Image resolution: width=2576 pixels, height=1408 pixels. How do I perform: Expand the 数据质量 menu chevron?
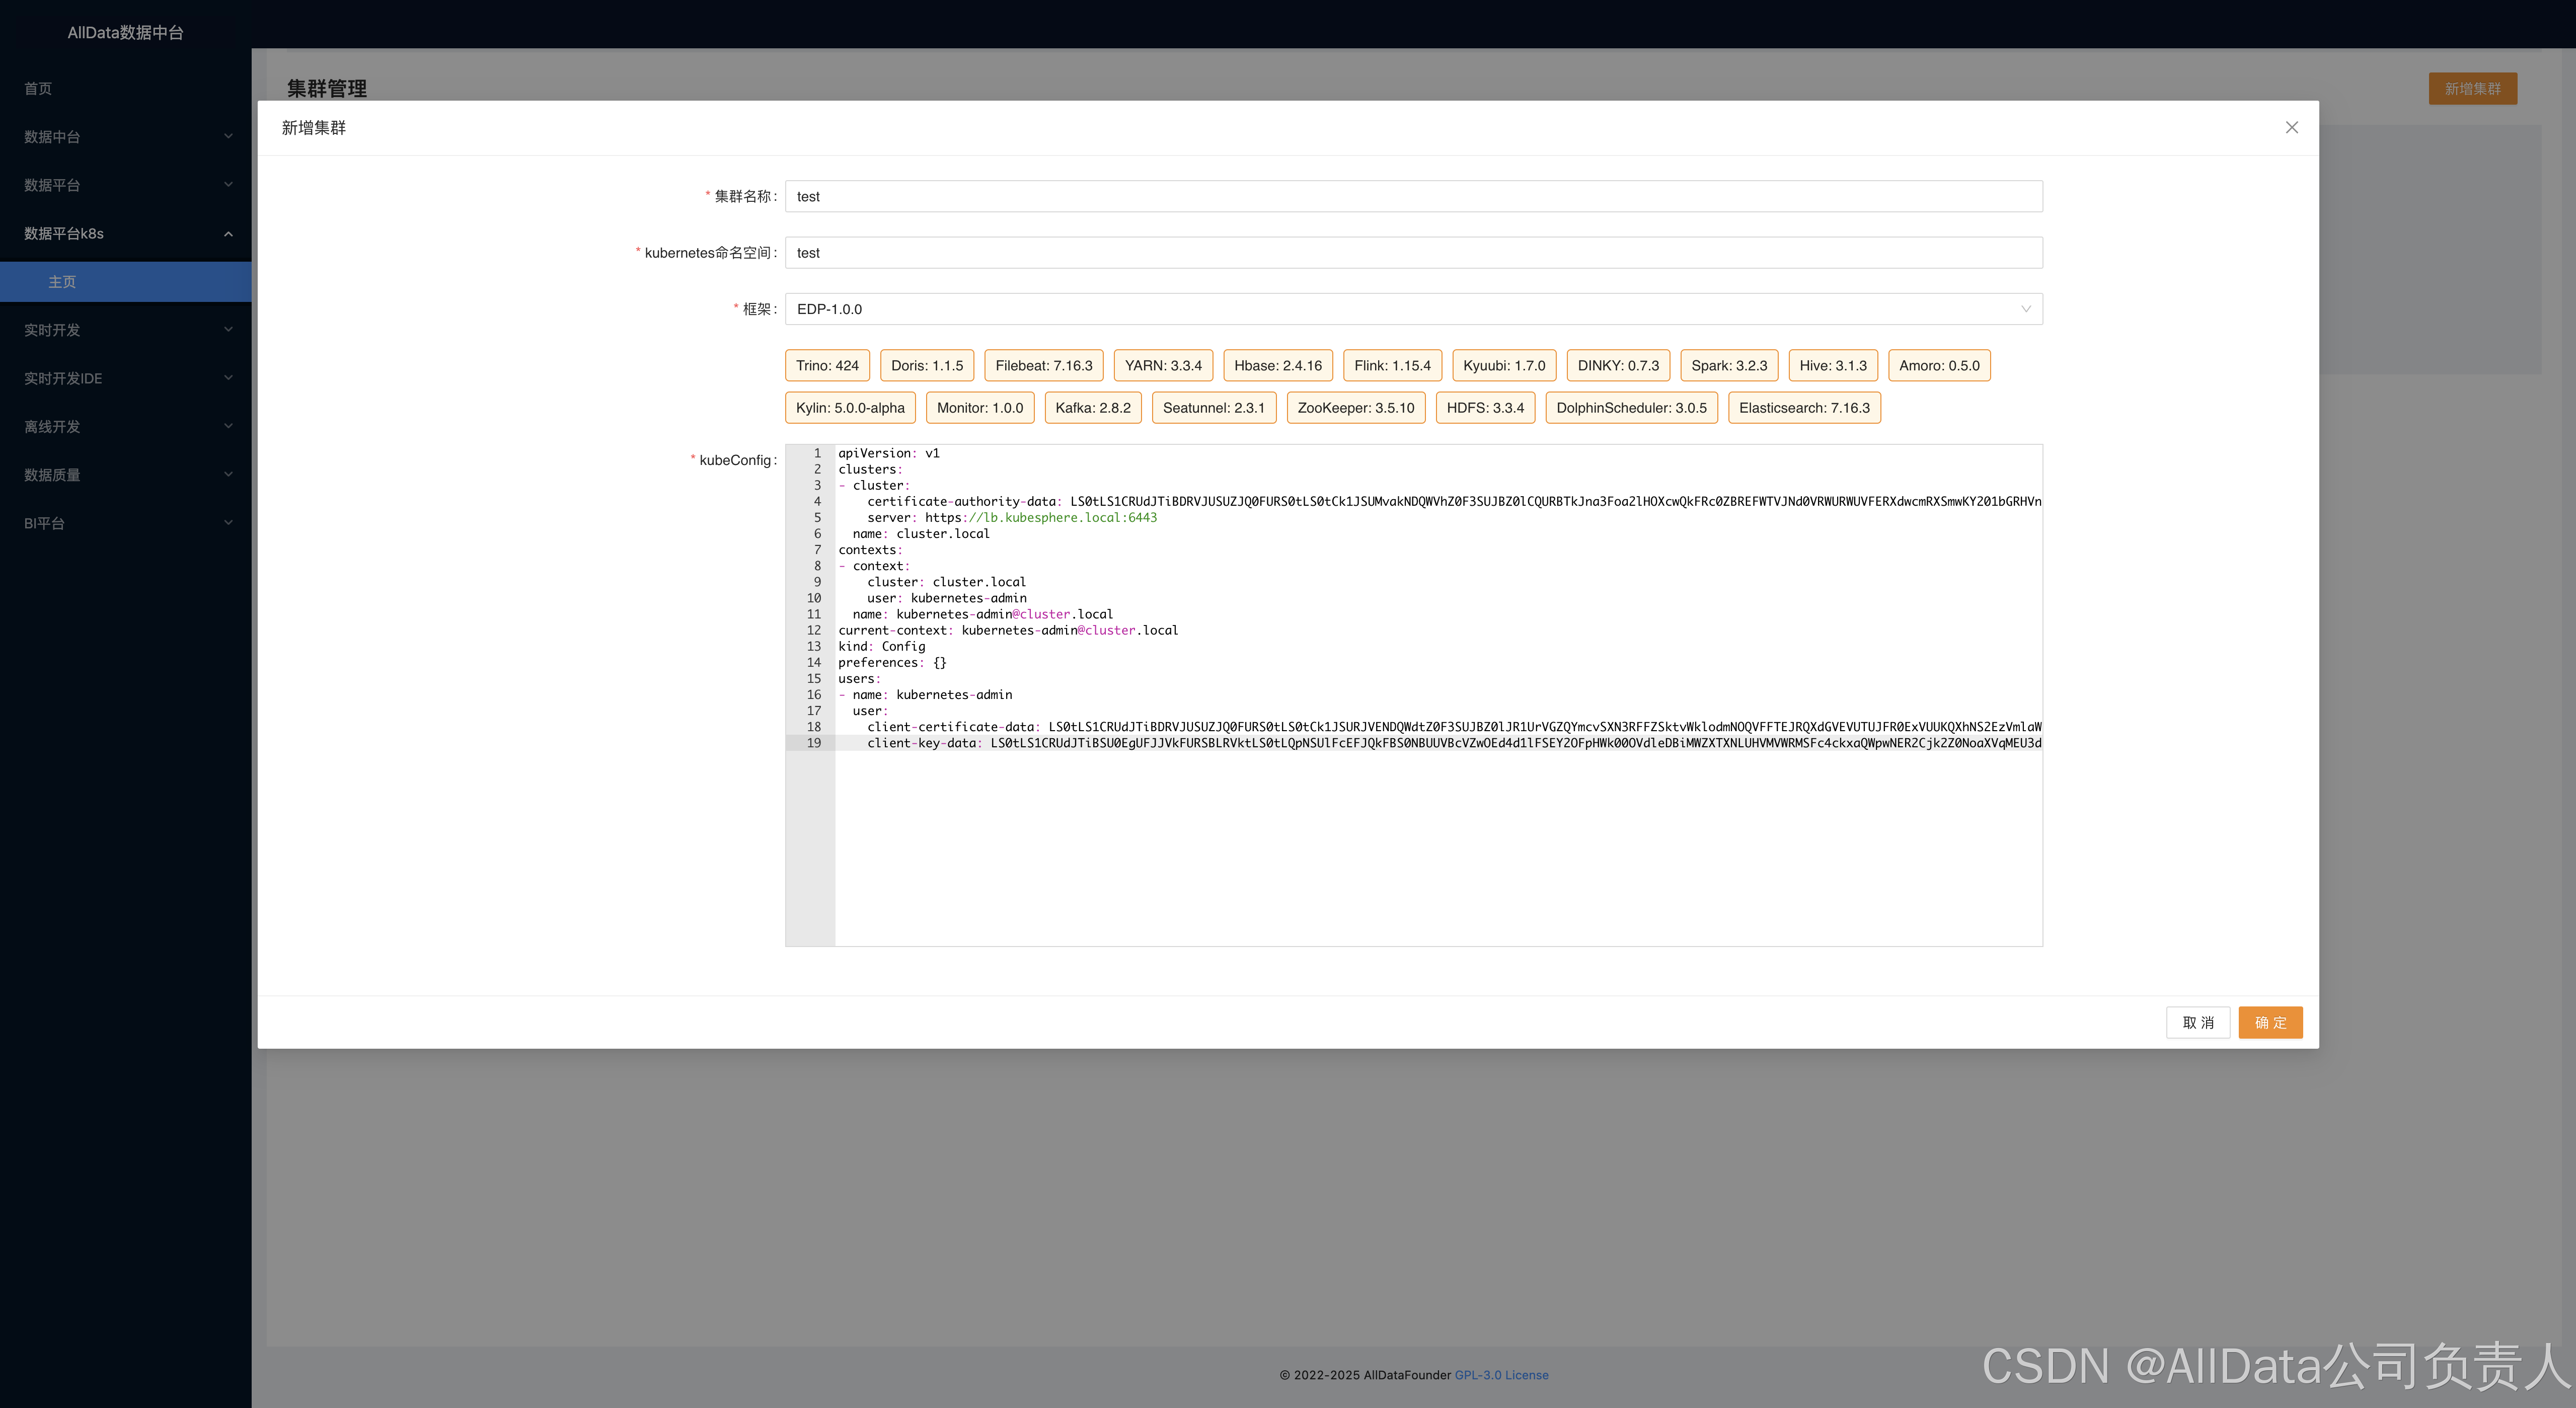click(228, 474)
